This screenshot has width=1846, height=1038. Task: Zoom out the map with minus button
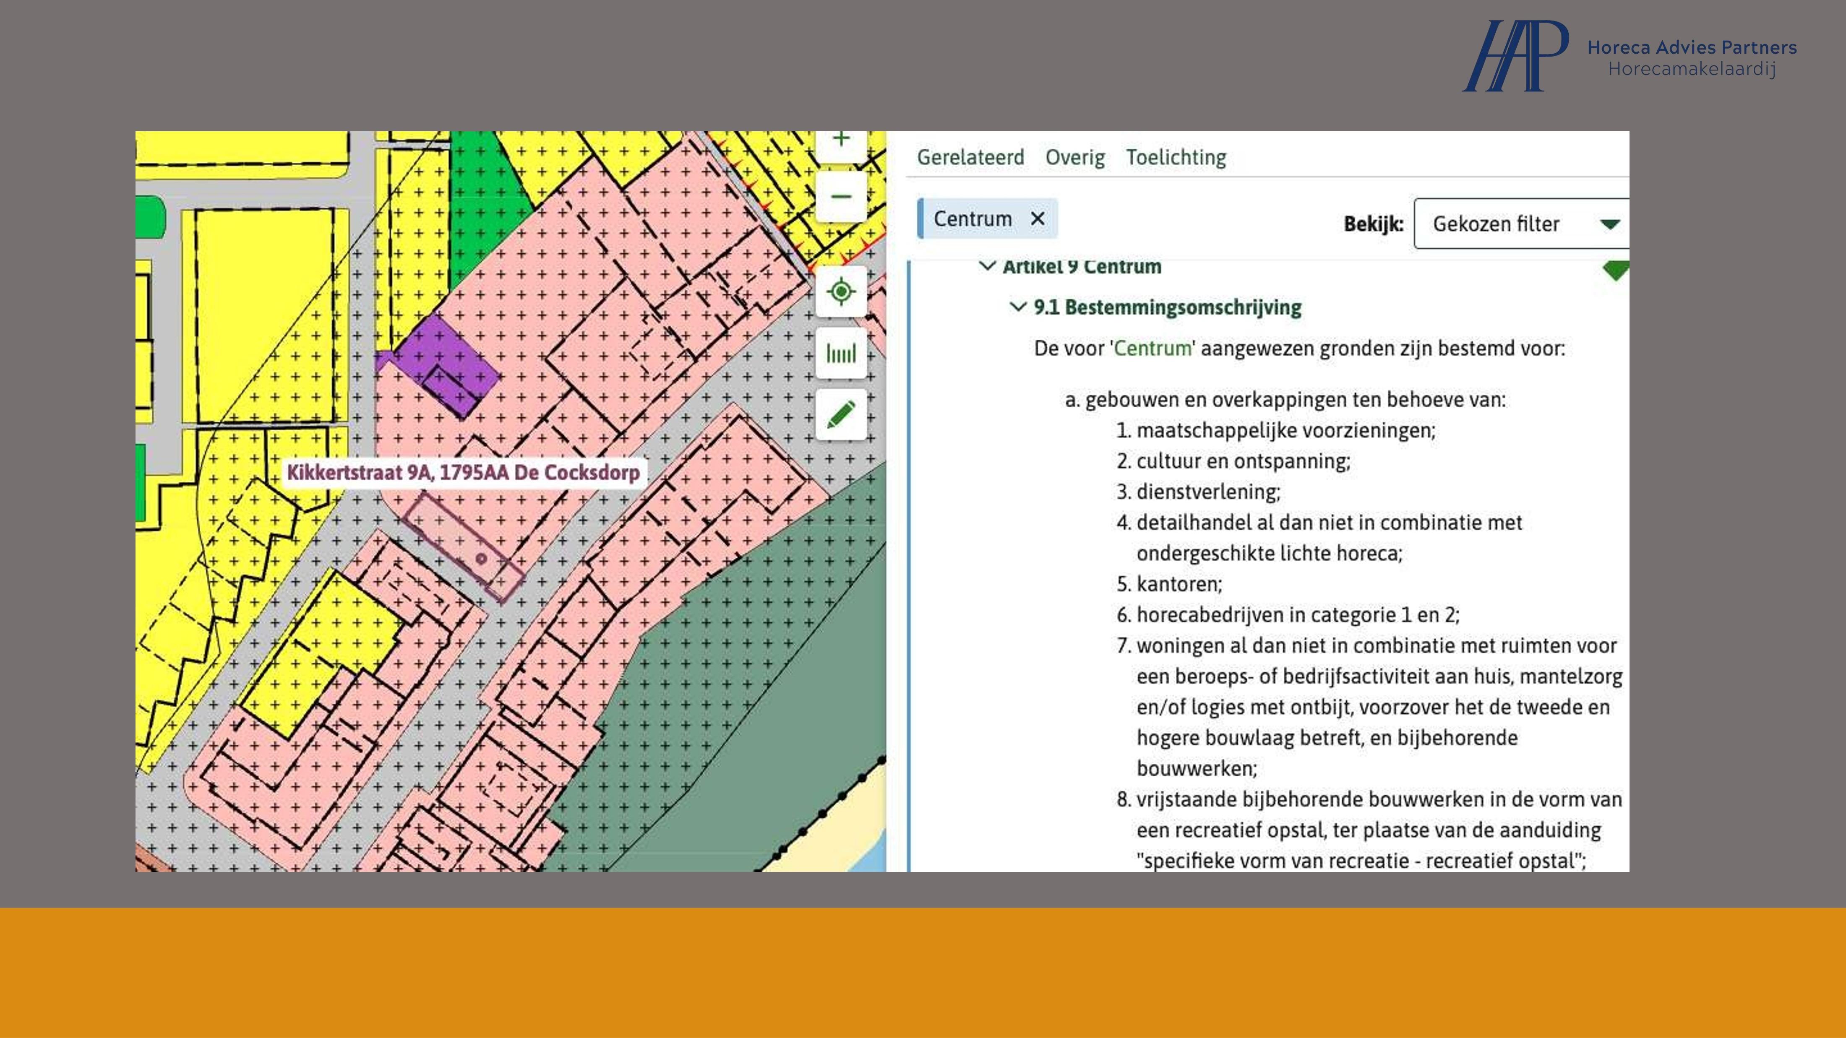point(841,196)
